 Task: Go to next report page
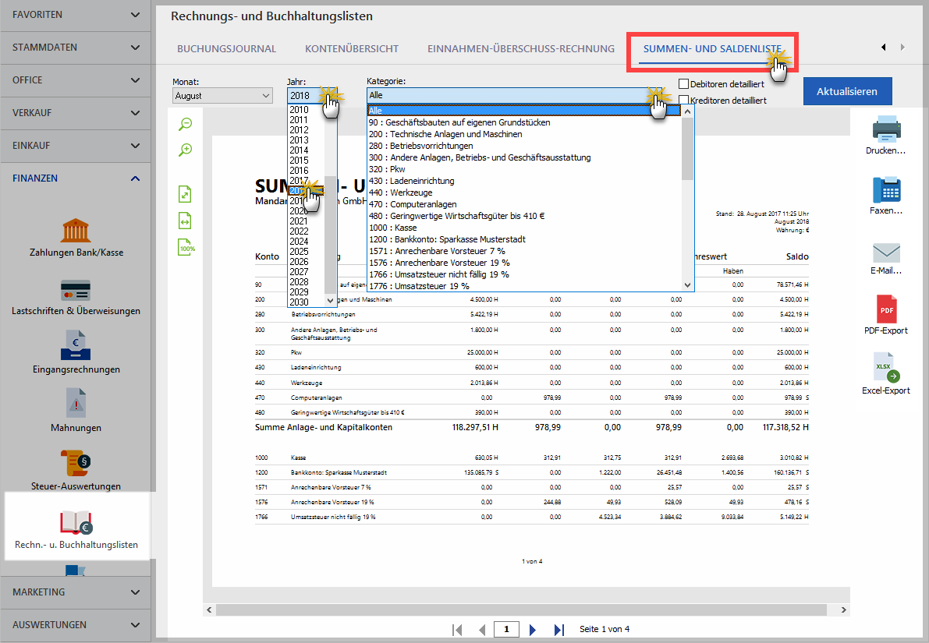[x=532, y=630]
